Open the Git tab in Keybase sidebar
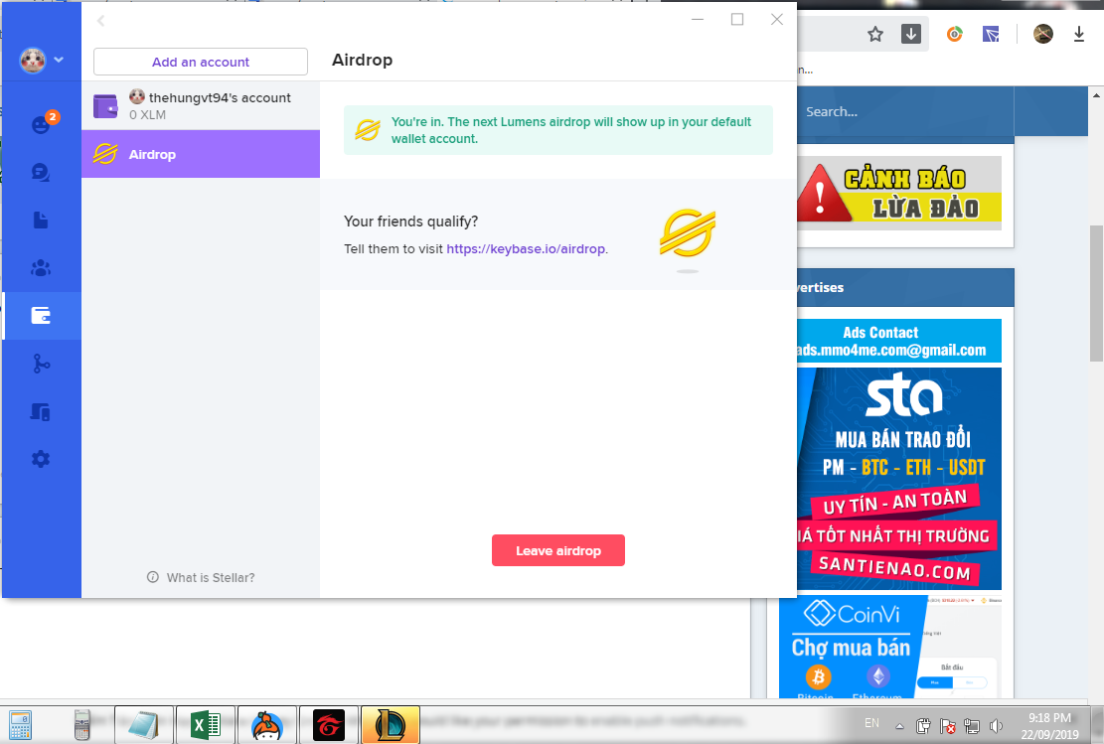This screenshot has width=1104, height=744. pyautogui.click(x=41, y=364)
